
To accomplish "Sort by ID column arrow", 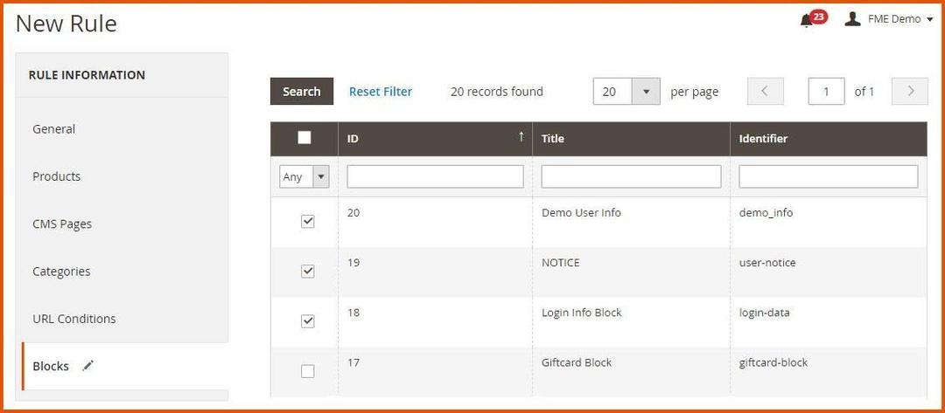I will tap(521, 137).
